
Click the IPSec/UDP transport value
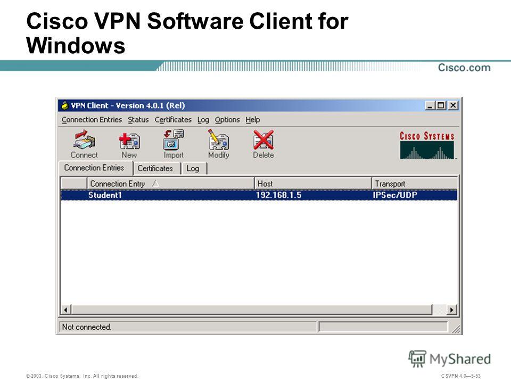click(395, 195)
